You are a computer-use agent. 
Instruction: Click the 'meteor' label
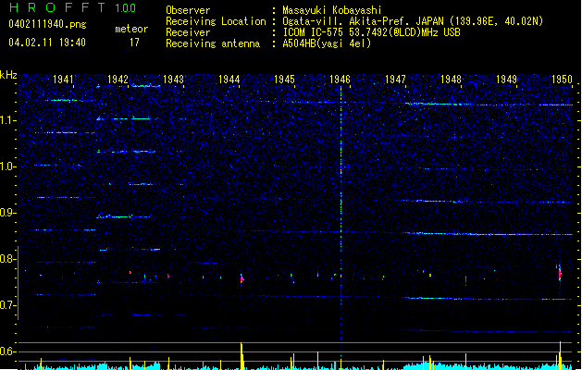[131, 29]
